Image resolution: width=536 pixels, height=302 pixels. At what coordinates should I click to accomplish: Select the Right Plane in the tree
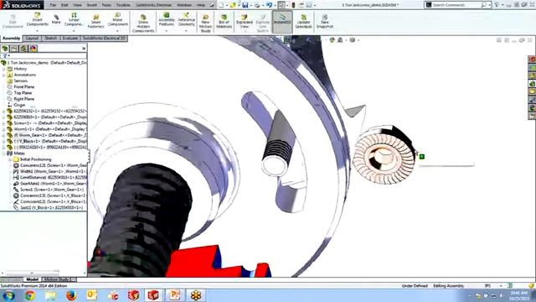(23, 99)
